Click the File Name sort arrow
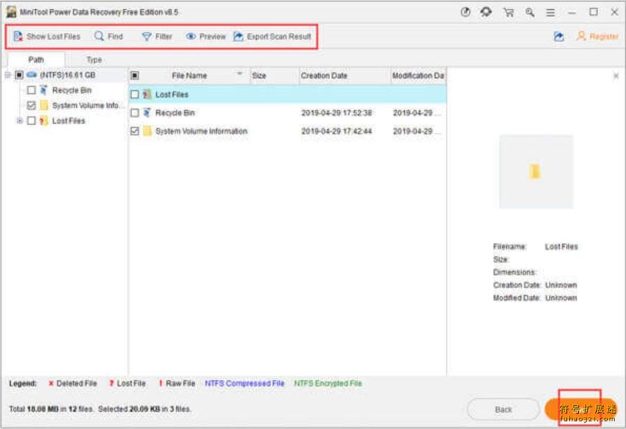This screenshot has width=626, height=429. click(240, 74)
